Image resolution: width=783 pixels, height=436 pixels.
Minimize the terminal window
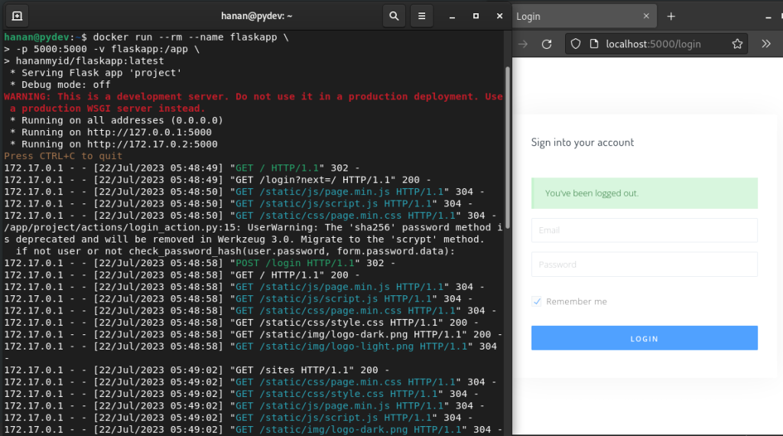coord(452,17)
